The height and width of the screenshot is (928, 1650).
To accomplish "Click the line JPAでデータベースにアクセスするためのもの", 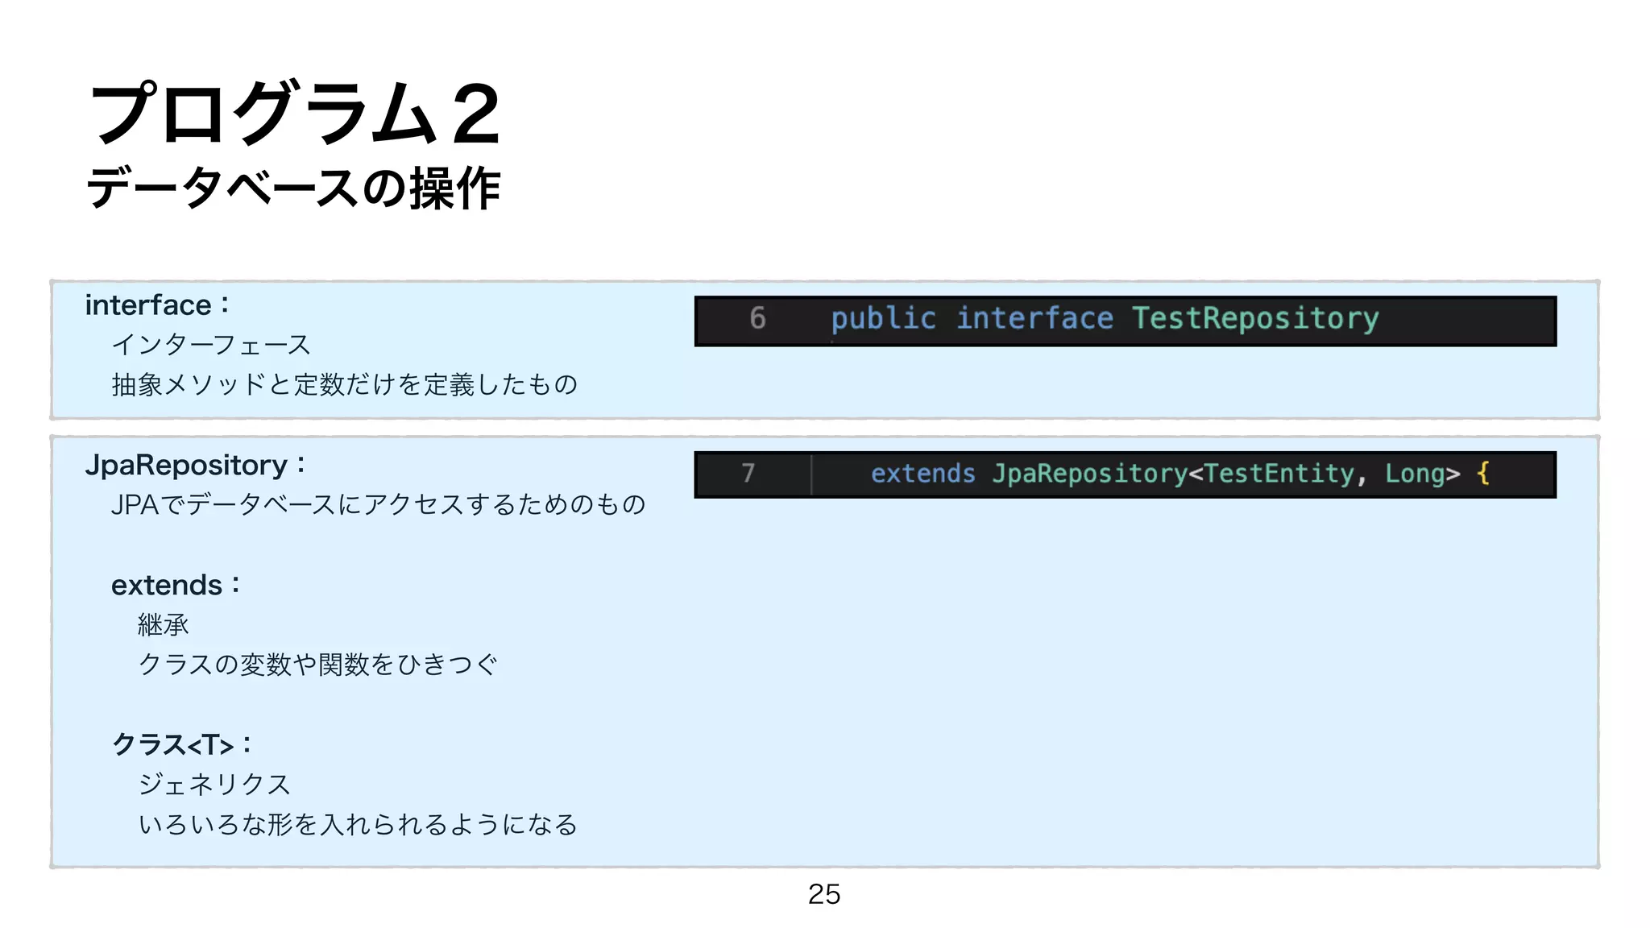I will 379,504.
